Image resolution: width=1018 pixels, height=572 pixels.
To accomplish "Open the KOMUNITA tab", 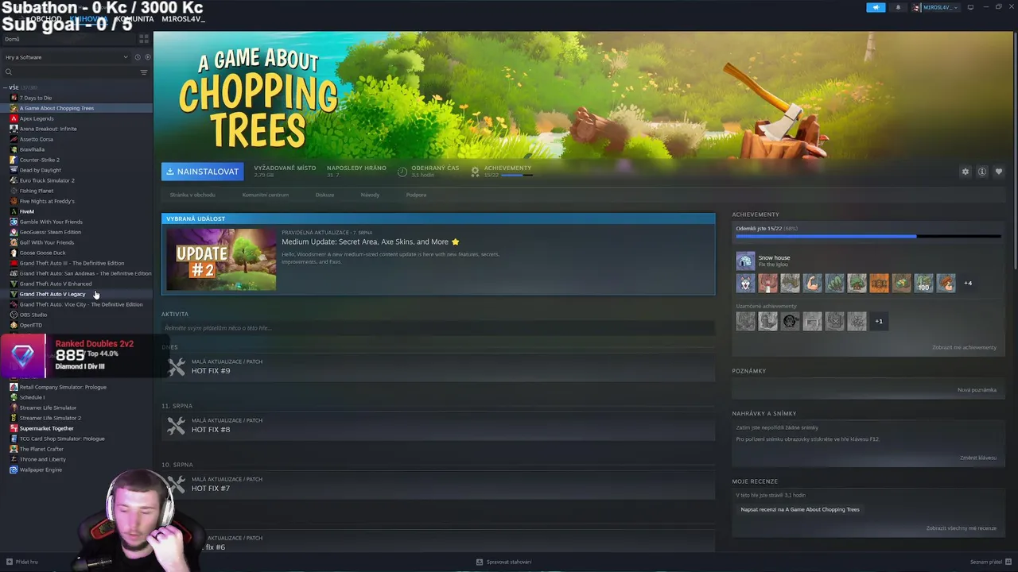I will coord(134,19).
